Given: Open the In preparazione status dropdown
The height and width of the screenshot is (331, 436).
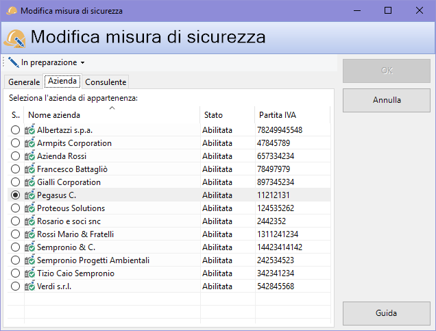Looking at the screenshot, I should (x=47, y=62).
